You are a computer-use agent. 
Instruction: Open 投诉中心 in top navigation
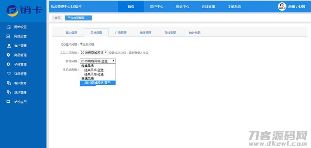(182, 7)
